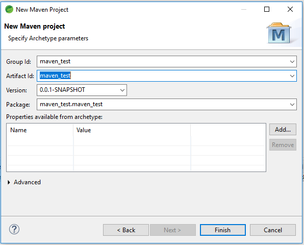Open the Group Id dropdown arrow

click(x=292, y=62)
